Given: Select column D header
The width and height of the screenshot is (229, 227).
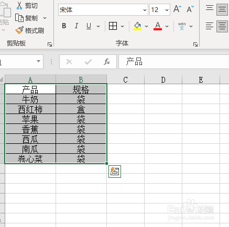Looking at the screenshot, I should pyautogui.click(x=163, y=80).
